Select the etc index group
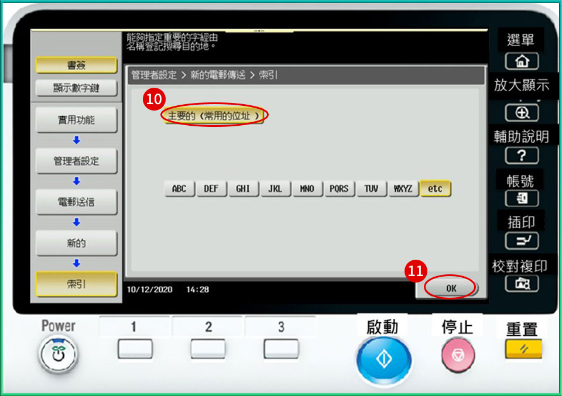This screenshot has width=562, height=396. click(435, 188)
